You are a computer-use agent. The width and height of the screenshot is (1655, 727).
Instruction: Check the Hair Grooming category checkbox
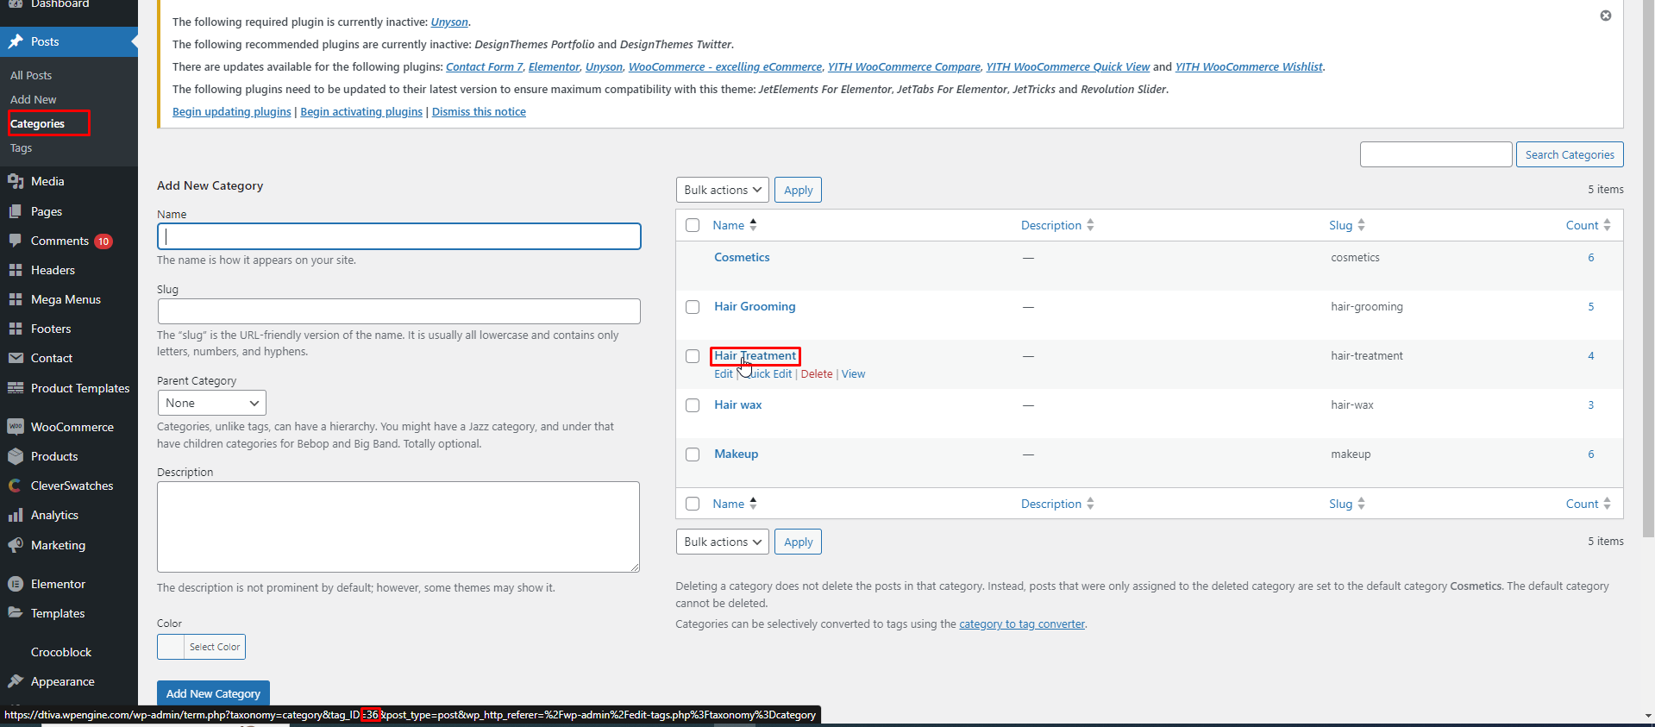(693, 307)
